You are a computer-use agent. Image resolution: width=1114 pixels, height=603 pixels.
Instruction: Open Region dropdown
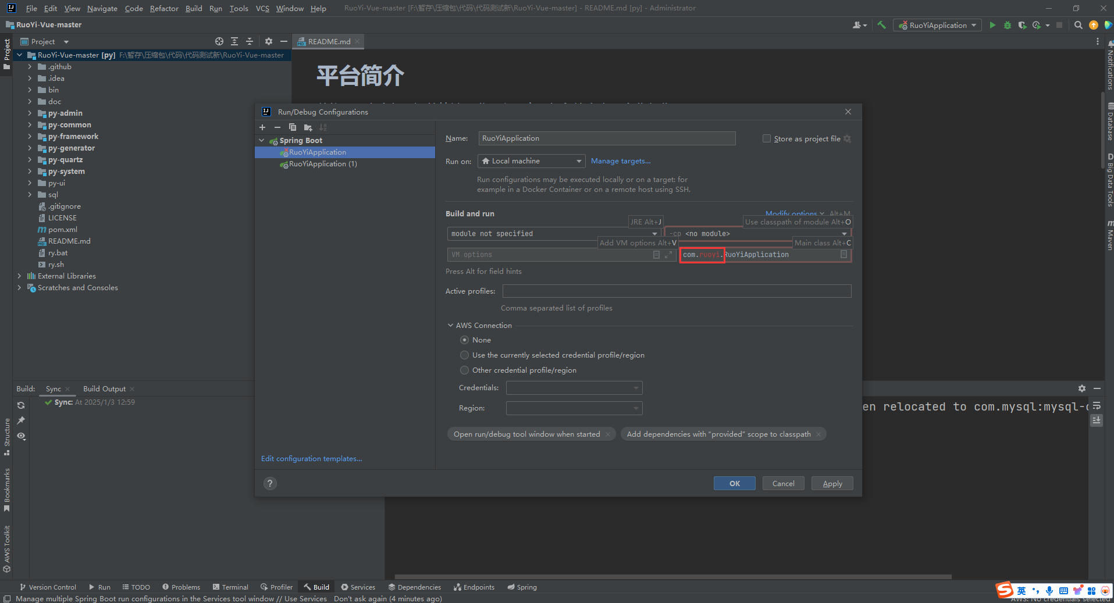(574, 408)
